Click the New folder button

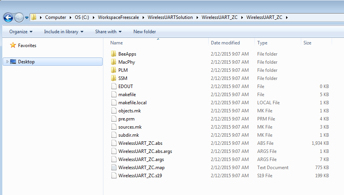(145, 32)
